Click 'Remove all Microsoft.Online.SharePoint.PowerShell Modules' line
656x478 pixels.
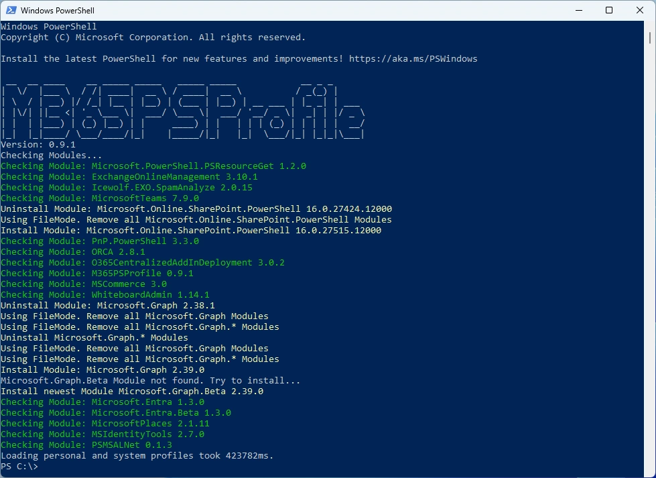pos(196,220)
